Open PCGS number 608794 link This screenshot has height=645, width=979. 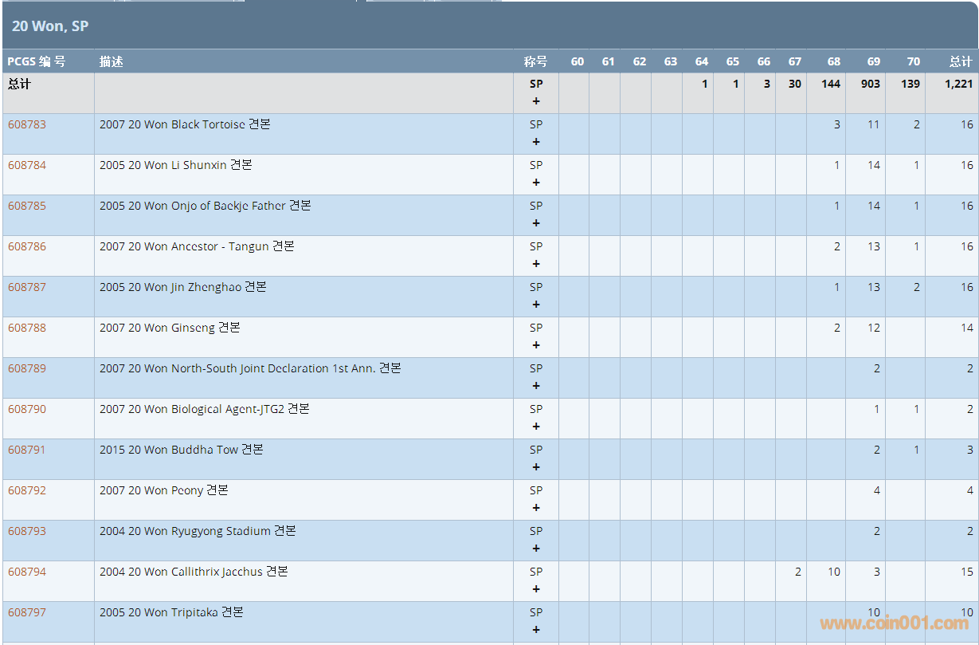pyautogui.click(x=27, y=572)
